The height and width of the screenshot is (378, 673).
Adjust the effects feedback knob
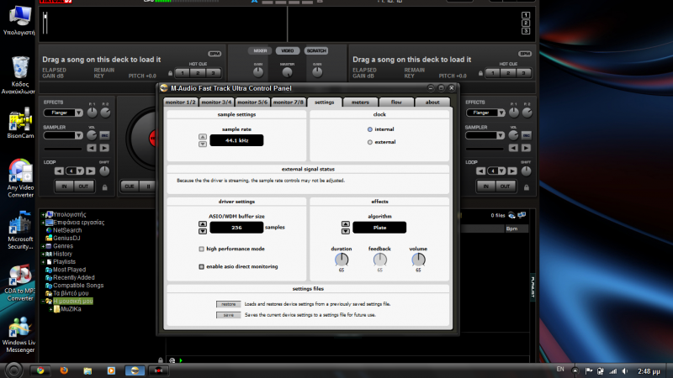[x=380, y=260]
